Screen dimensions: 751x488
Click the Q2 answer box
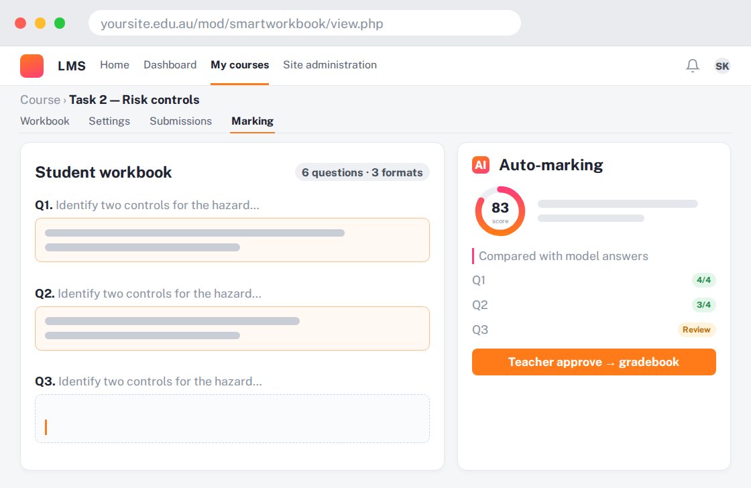[x=232, y=328]
